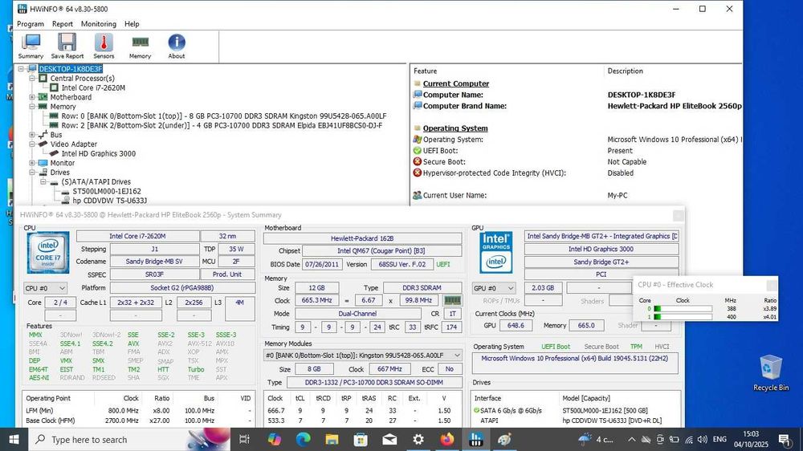The height and width of the screenshot is (451, 803).
Task: Click the weather widget in taskbar
Action: (x=596, y=439)
